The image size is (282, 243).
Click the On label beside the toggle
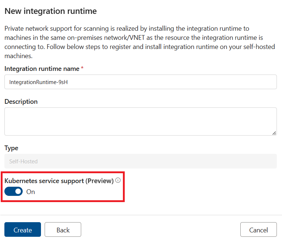(x=31, y=192)
